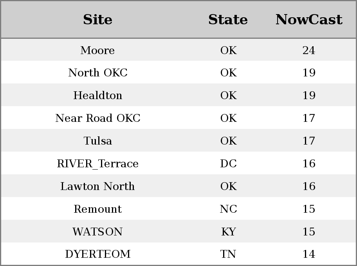Select the Remount site cell
357x266 pixels.
pos(98,209)
